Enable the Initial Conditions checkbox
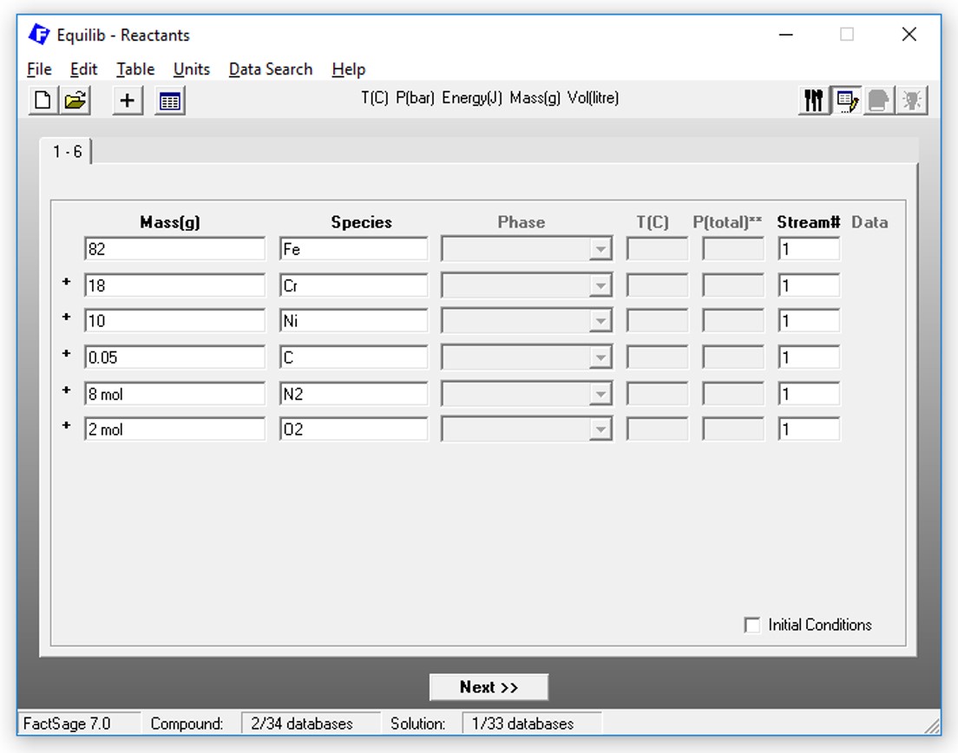The image size is (958, 753). tap(752, 625)
